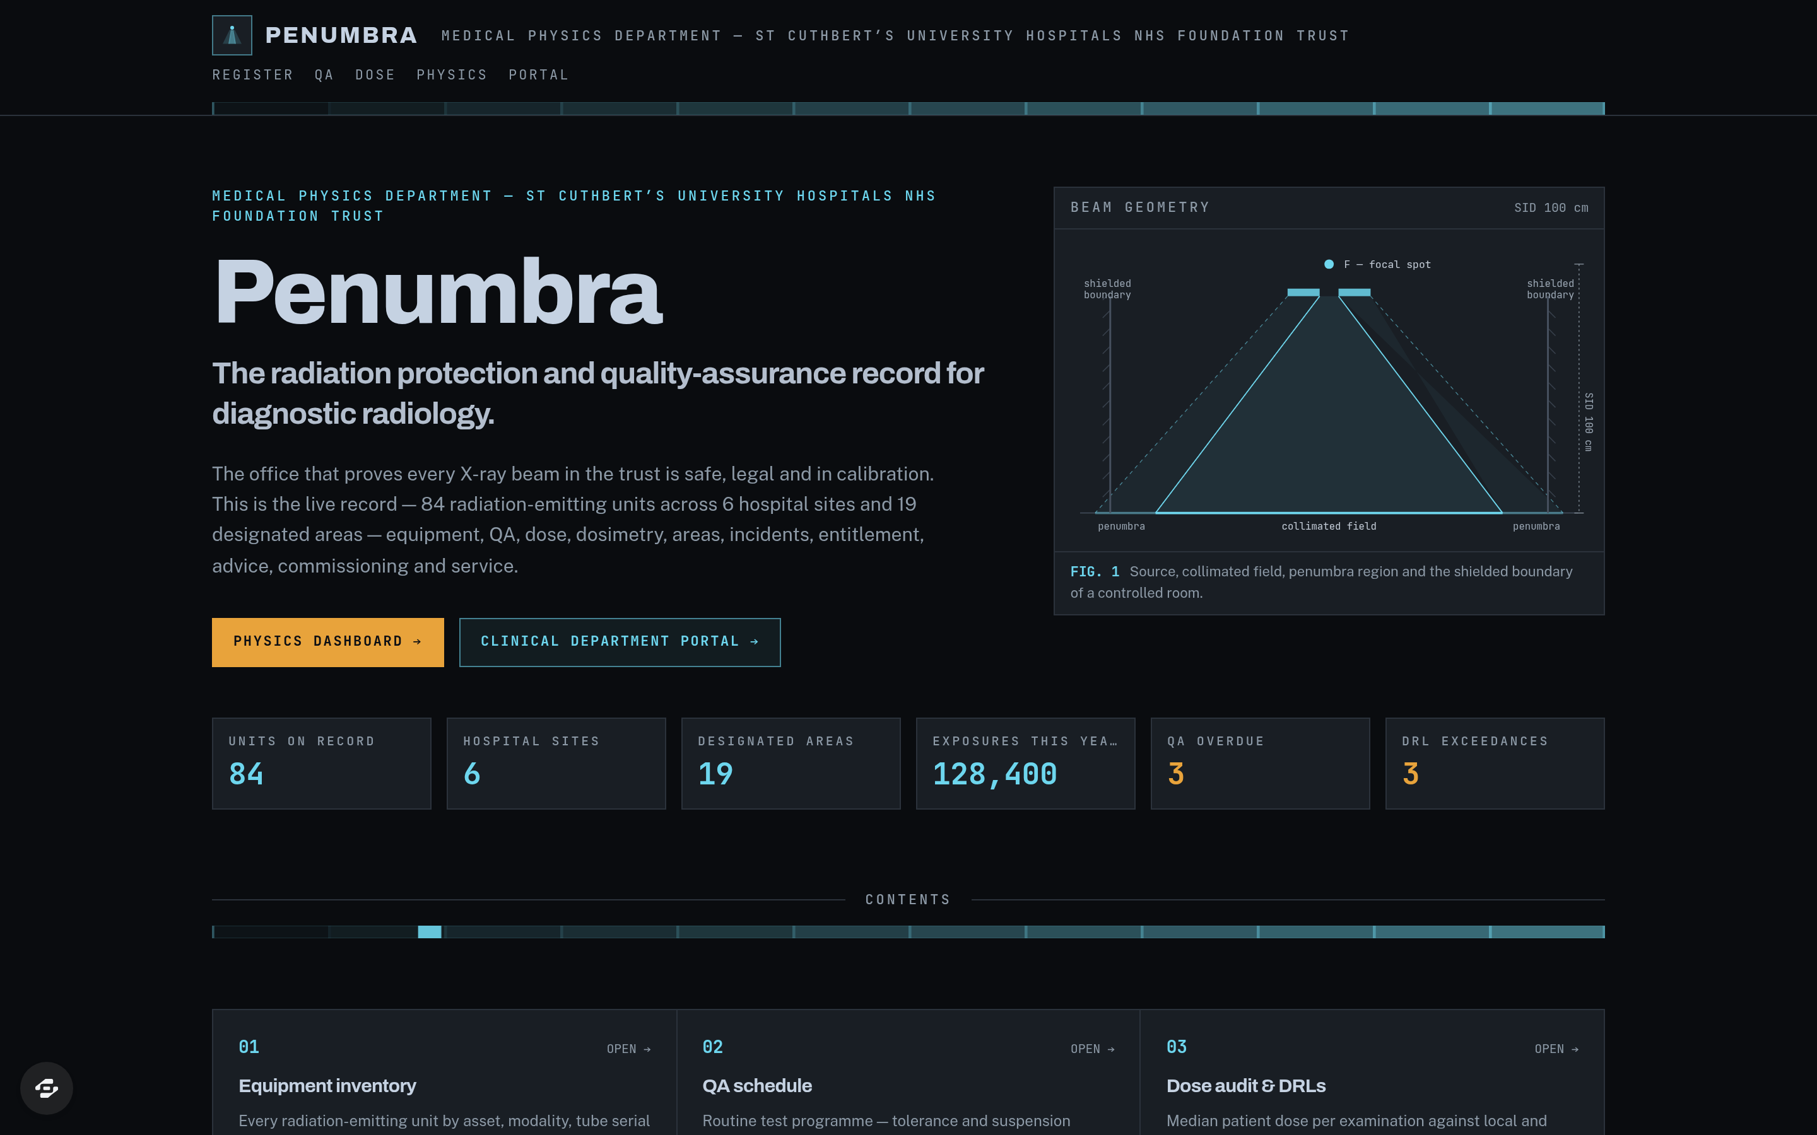This screenshot has height=1135, width=1817.
Task: Open the QA nav item
Action: tap(324, 75)
